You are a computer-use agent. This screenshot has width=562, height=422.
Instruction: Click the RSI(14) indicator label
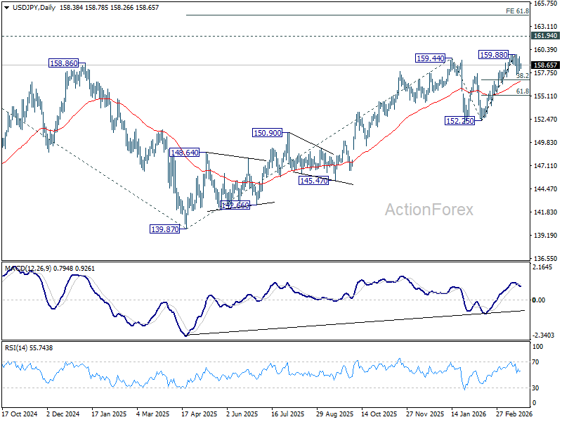coord(15,347)
